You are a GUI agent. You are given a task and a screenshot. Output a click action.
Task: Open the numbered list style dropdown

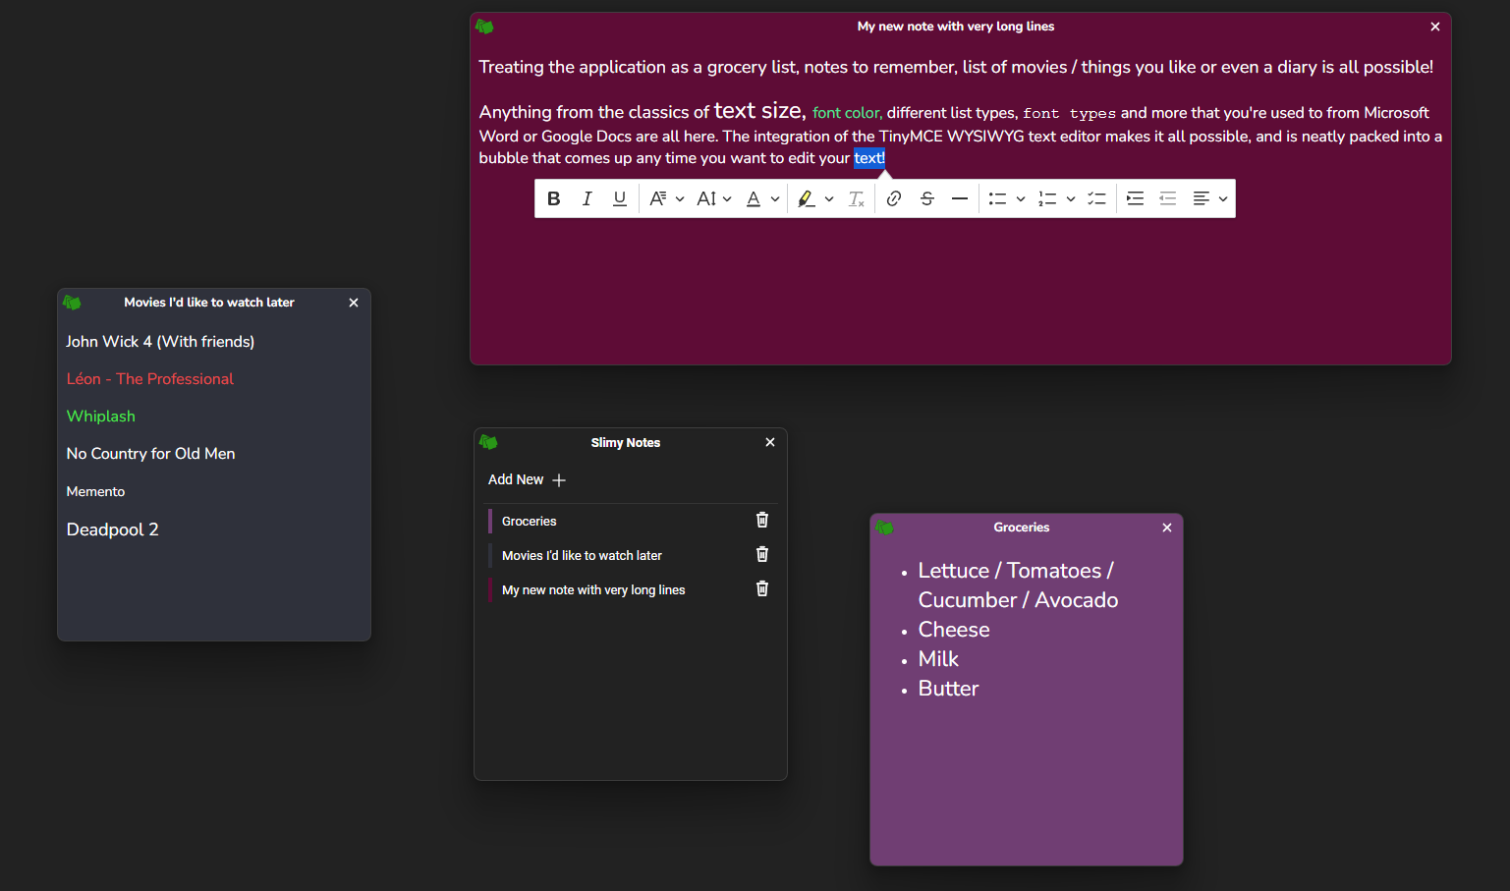click(x=1071, y=199)
